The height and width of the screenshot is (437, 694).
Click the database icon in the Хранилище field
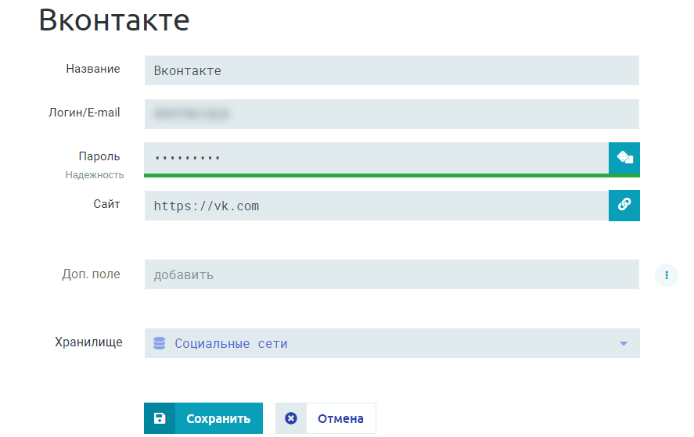[x=160, y=343]
